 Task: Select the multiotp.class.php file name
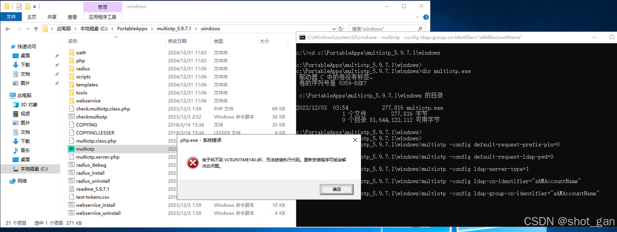click(x=96, y=141)
